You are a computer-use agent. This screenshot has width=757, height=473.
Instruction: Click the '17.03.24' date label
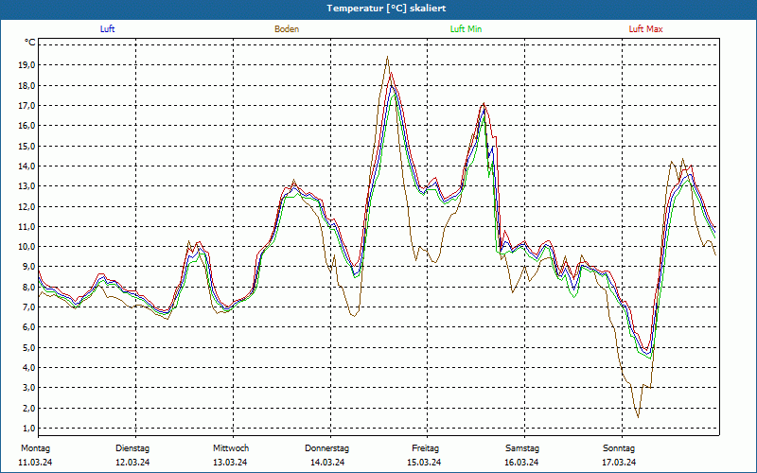tap(619, 463)
